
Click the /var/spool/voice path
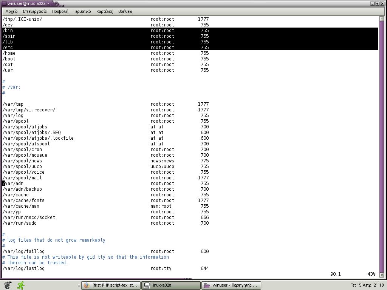[23, 172]
